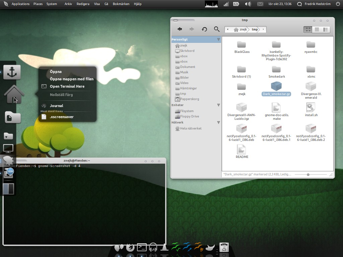Open the home folder icon in left dock

click(14, 94)
